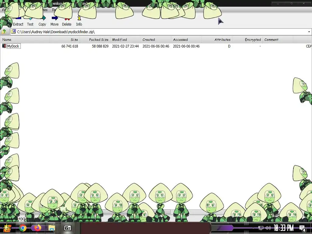The image size is (312, 234).
Task: Open the volume tray icon
Action: click(x=268, y=228)
